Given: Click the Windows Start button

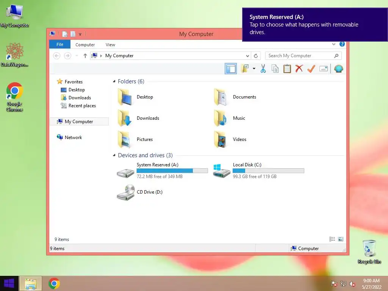Looking at the screenshot, I should click(x=9, y=283).
